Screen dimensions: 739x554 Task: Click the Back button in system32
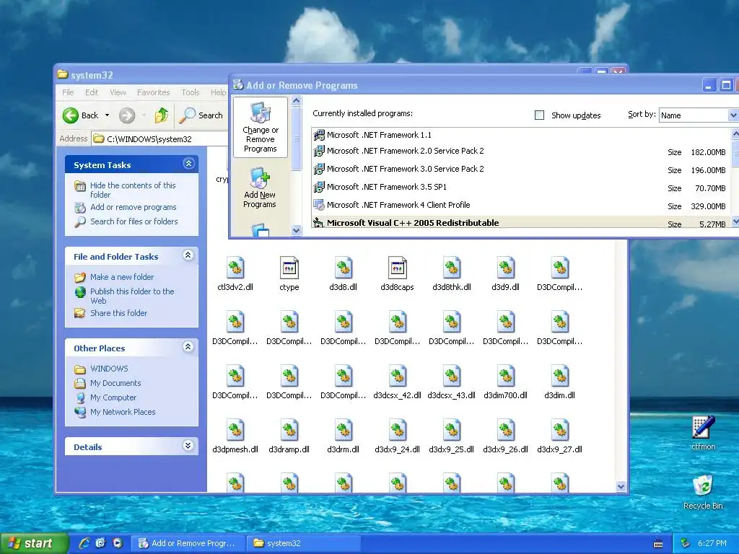[x=81, y=115]
